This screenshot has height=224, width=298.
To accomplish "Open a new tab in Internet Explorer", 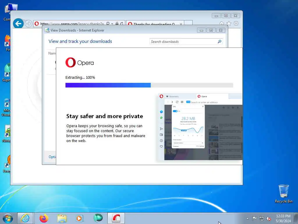I will pyautogui.click(x=188, y=23).
